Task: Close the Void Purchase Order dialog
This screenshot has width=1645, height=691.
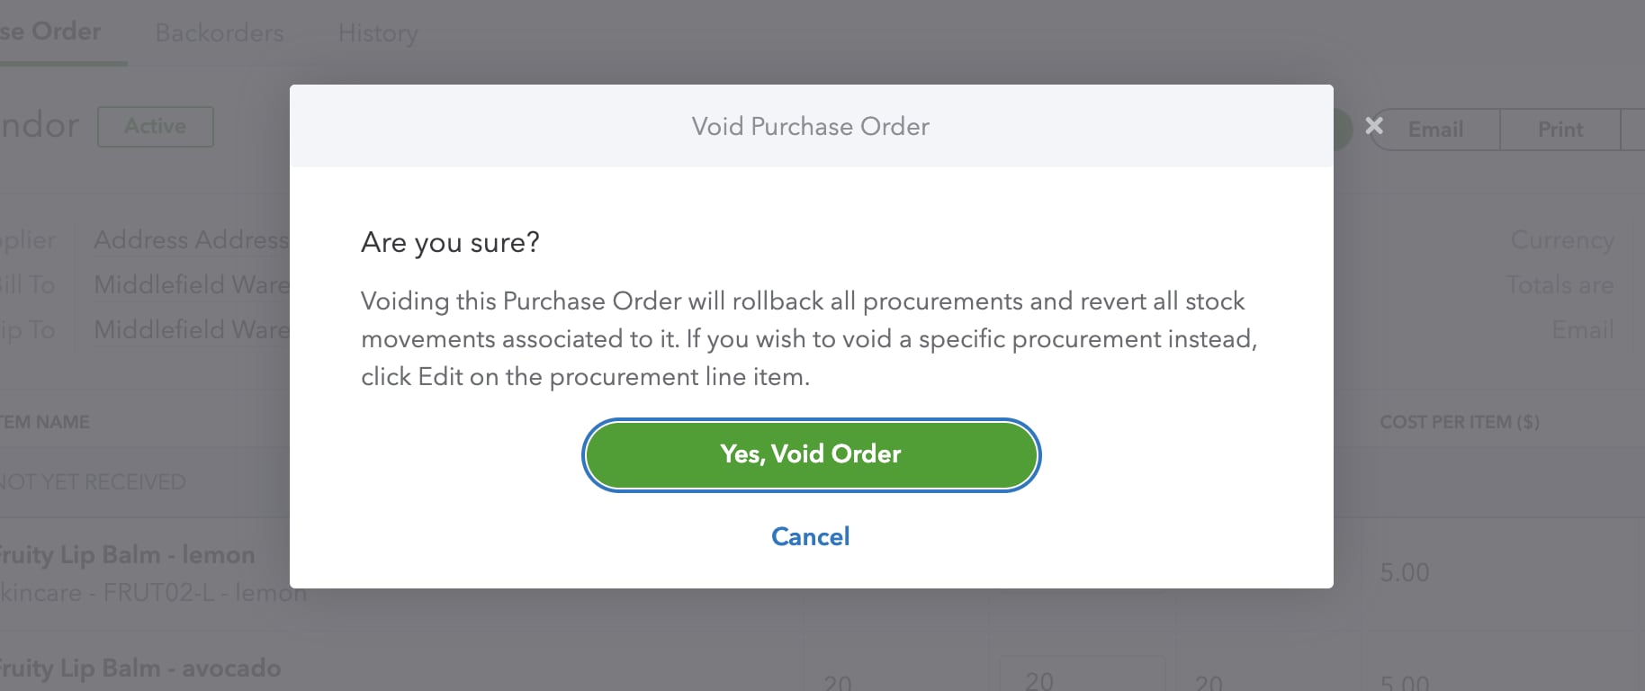Action: [x=1374, y=126]
